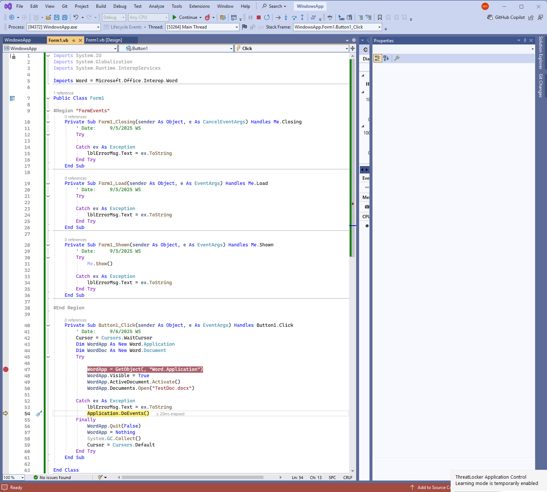Click the bookmark icon in toolbar
Viewport: 547px width, 492px height.
pos(380,17)
